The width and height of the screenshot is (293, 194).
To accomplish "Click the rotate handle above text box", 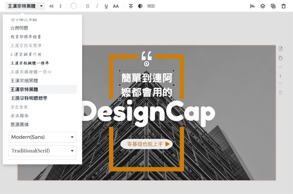I will point(147,64).
